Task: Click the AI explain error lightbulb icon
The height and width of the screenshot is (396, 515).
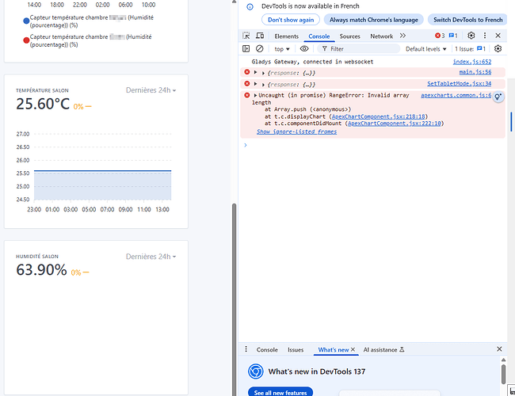Action: (x=498, y=97)
